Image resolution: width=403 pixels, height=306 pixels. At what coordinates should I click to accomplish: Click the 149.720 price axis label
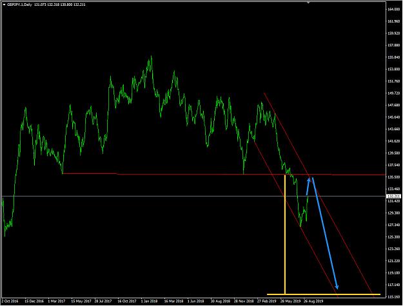tap(393, 93)
